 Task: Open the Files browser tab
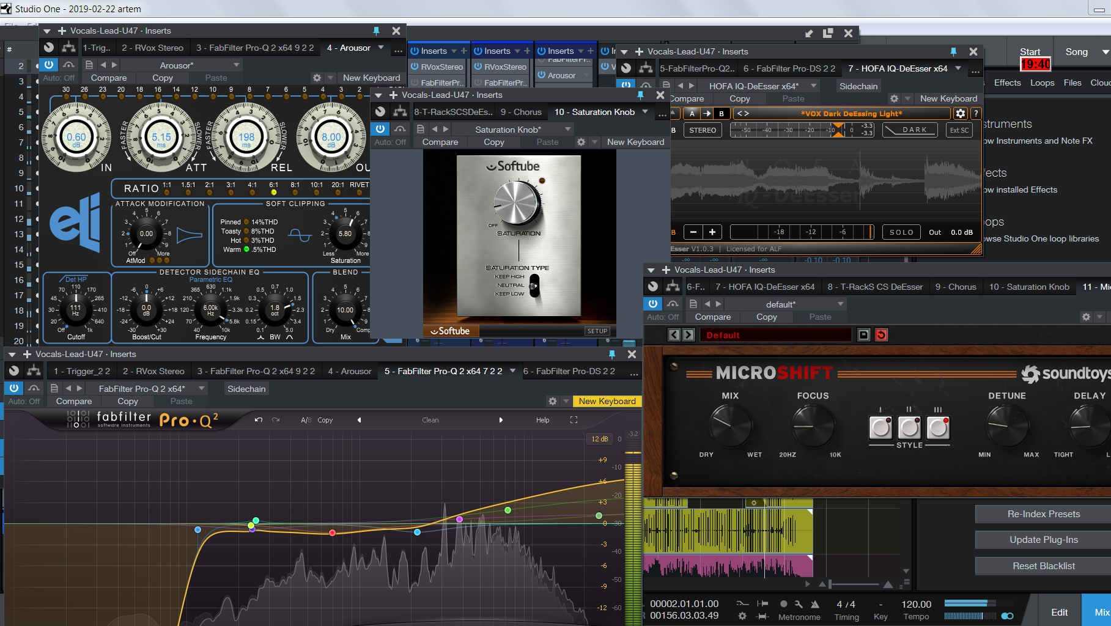pyautogui.click(x=1072, y=83)
